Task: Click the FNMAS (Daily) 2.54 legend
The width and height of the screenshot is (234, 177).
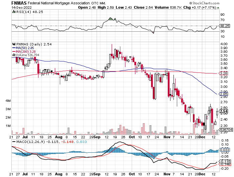Action: click(x=34, y=44)
